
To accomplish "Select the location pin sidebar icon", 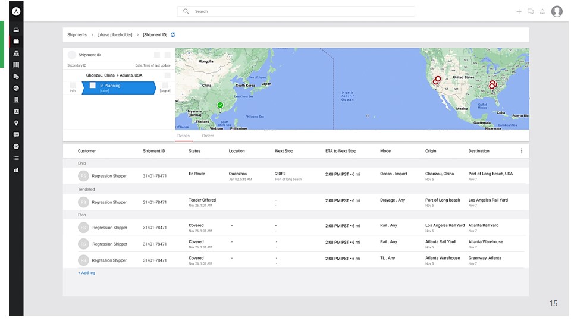I will [16, 123].
